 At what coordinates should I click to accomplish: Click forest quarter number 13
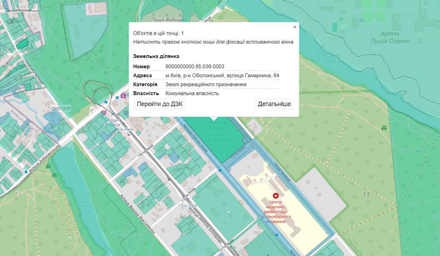tap(366, 195)
